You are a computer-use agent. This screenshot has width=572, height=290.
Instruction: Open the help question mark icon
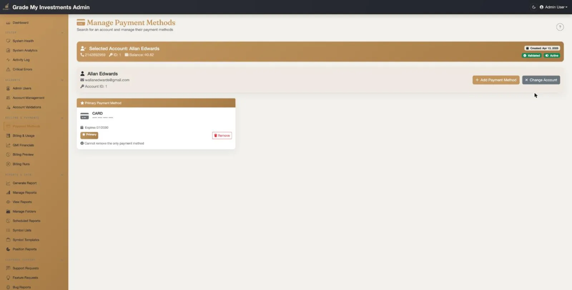click(560, 27)
